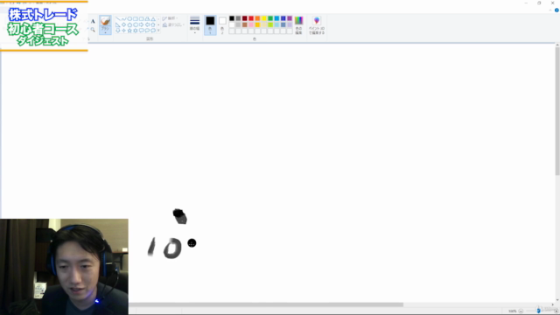Viewport: 560px width, 315px height.
Task: Choose the gray palette swatch
Action: tap(238, 18)
